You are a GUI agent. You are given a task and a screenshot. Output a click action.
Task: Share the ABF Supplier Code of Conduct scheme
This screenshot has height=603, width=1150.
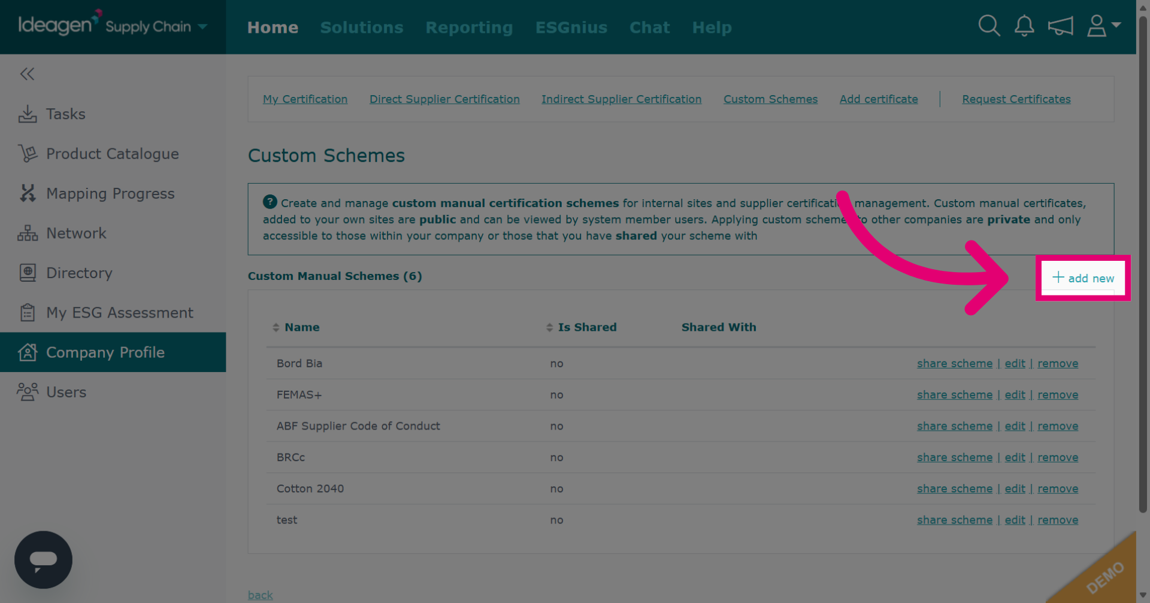(955, 426)
